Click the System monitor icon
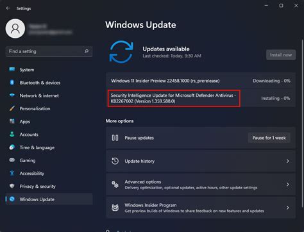 pos(12,69)
